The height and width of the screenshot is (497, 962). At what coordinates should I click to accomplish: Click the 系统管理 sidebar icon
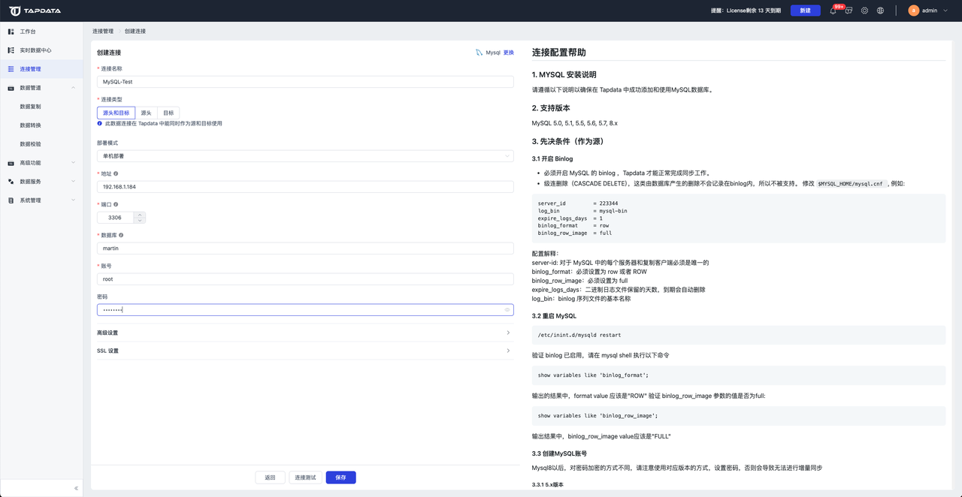[11, 200]
